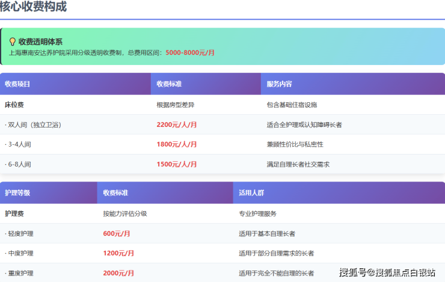
Task: Click the 适用人群 column header
Action: [251, 193]
